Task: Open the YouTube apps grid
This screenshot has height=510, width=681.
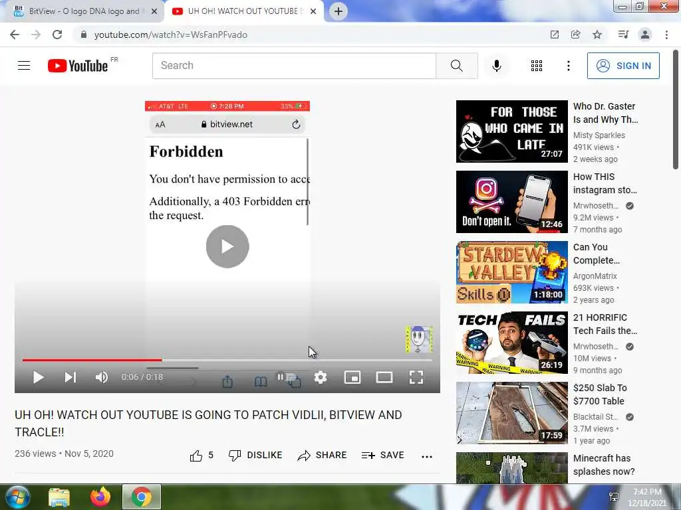Action: pos(537,66)
